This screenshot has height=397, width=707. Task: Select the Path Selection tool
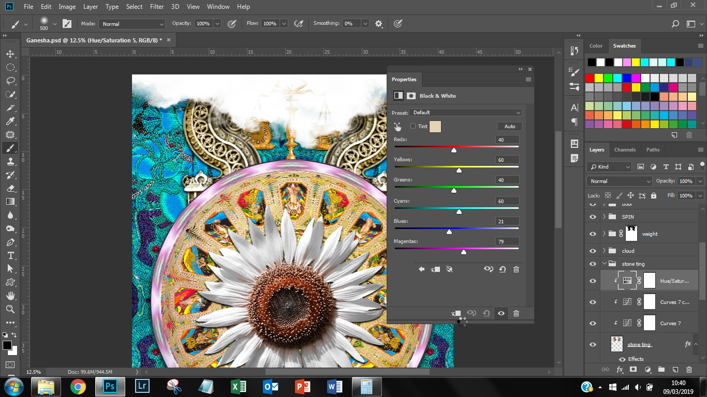tap(10, 269)
